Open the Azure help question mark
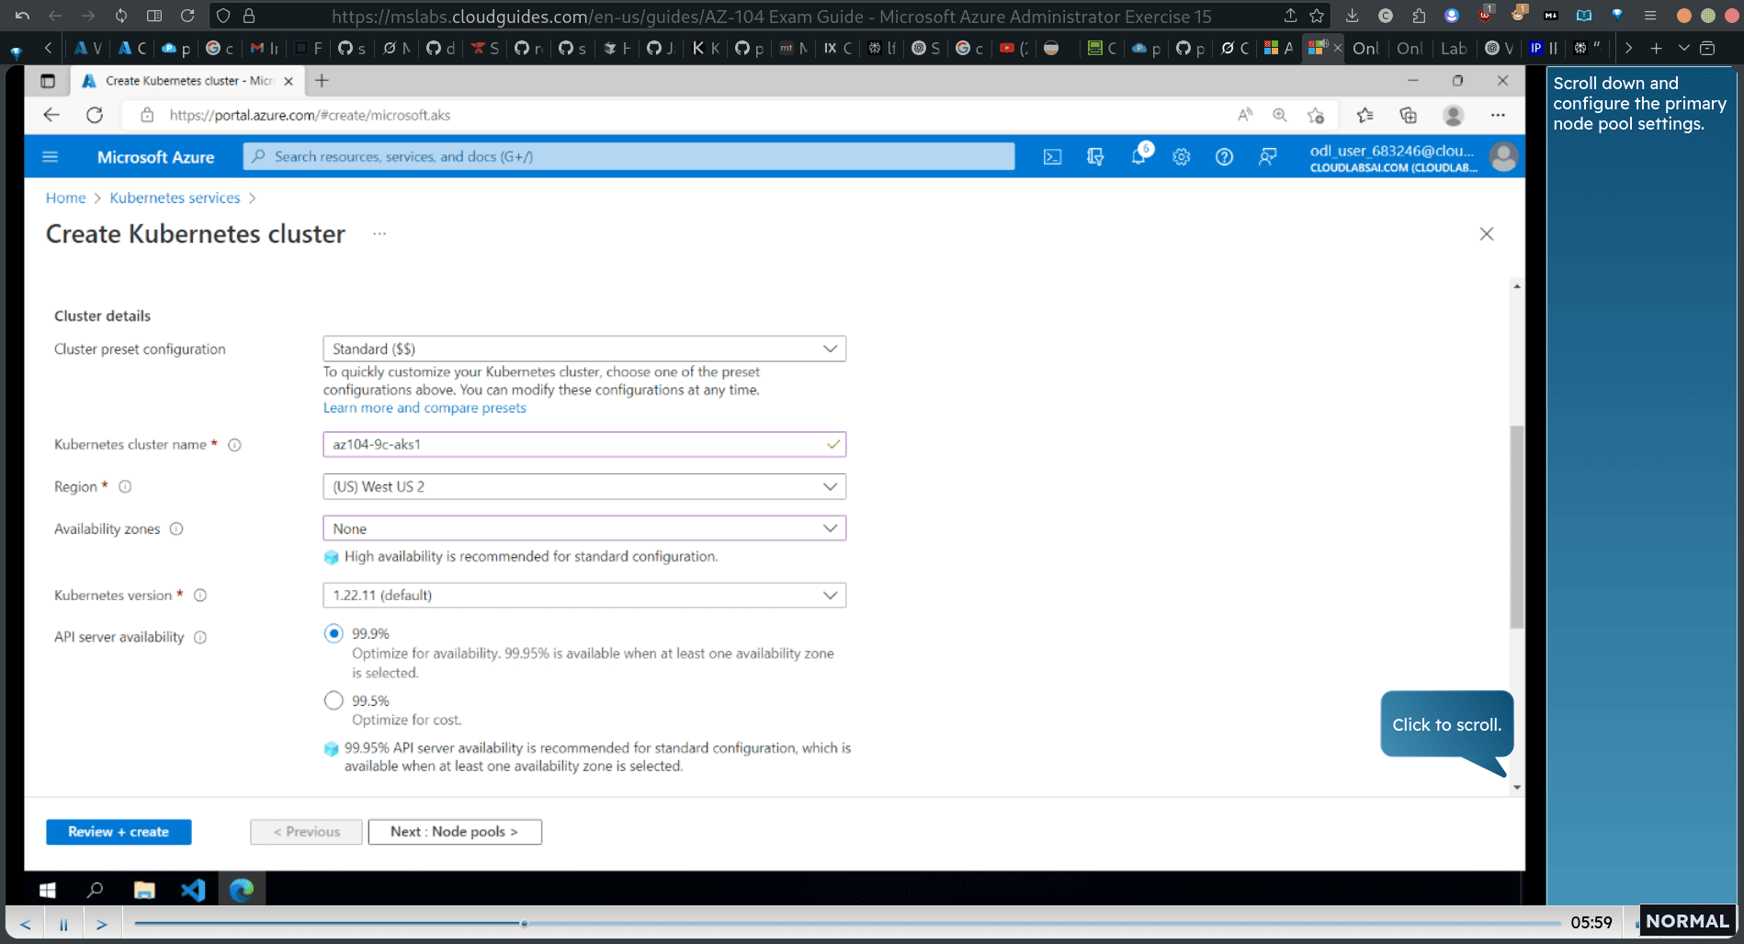This screenshot has height=944, width=1744. click(1224, 157)
